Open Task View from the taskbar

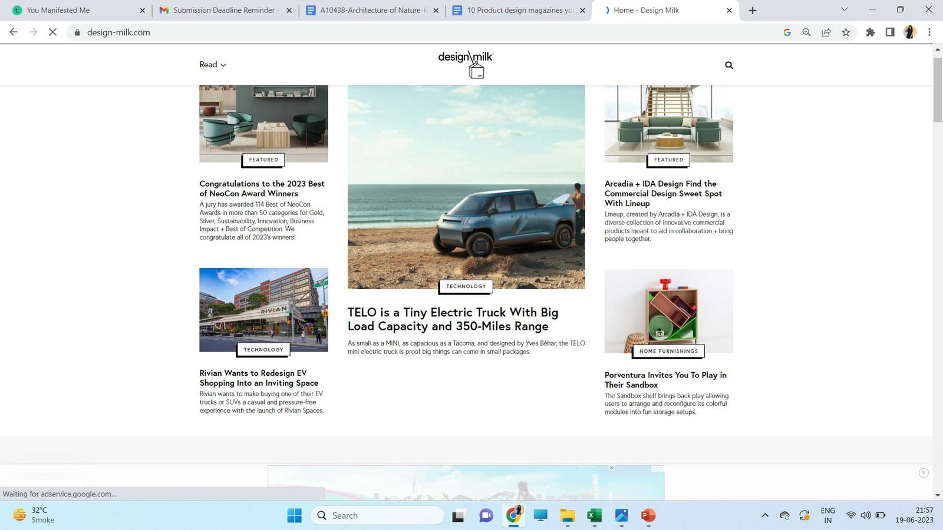459,516
